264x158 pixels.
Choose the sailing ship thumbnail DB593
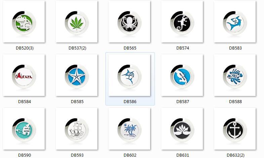[x=77, y=129]
